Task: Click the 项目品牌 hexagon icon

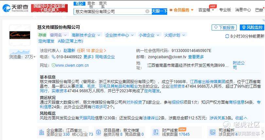Action: pyautogui.click(x=98, y=132)
